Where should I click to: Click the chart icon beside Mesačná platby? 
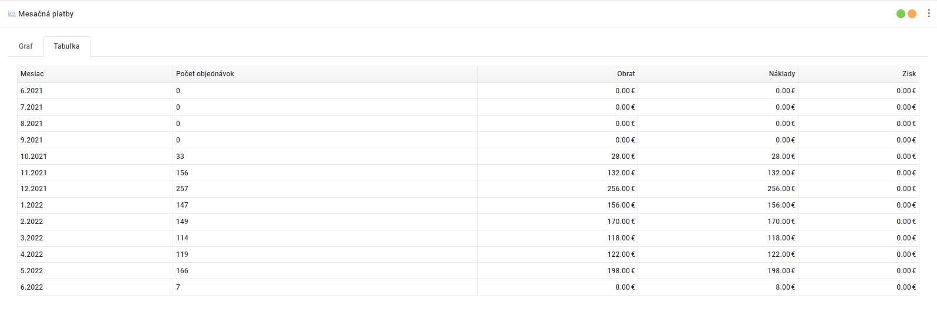point(12,13)
